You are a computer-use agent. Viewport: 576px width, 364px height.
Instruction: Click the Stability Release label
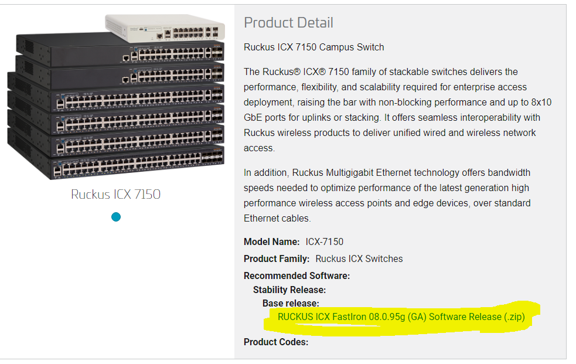289,290
